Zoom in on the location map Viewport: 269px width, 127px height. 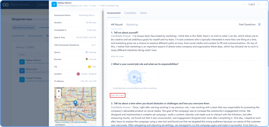(x=59, y=91)
